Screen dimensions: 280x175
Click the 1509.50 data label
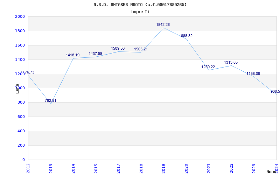pos(118,48)
